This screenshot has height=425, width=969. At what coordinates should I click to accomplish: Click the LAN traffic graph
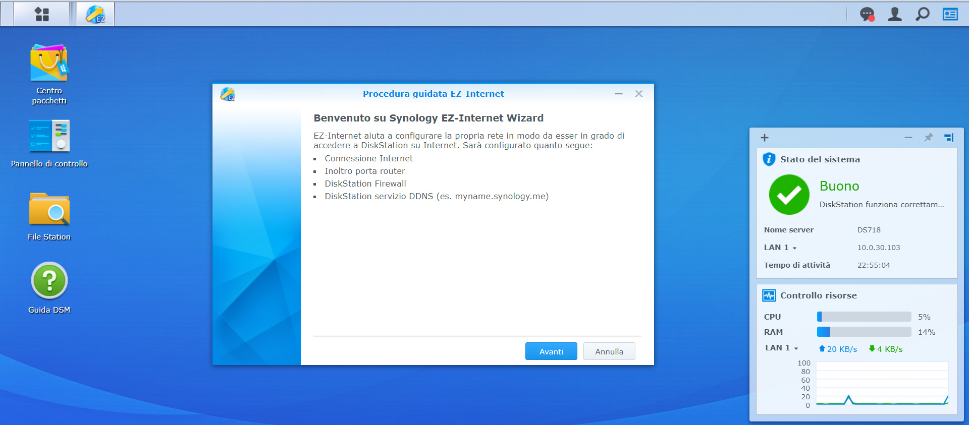(882, 384)
